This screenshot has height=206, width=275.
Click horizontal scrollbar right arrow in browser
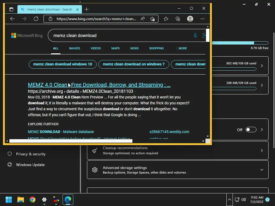[203, 141]
